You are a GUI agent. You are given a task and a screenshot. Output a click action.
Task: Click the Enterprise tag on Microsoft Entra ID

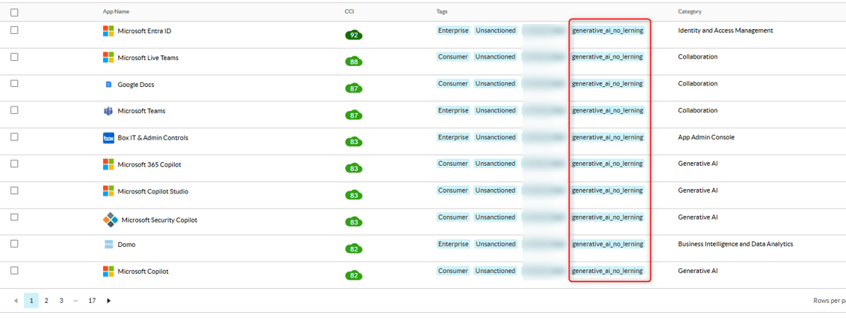tap(453, 31)
